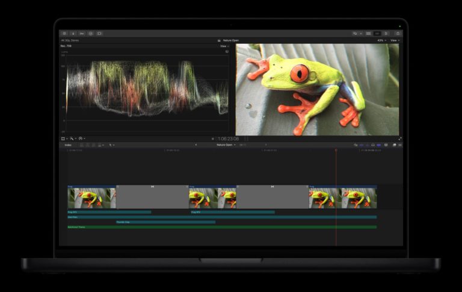
Task: Click the Overwrite clip edit icon
Action: click(100, 145)
